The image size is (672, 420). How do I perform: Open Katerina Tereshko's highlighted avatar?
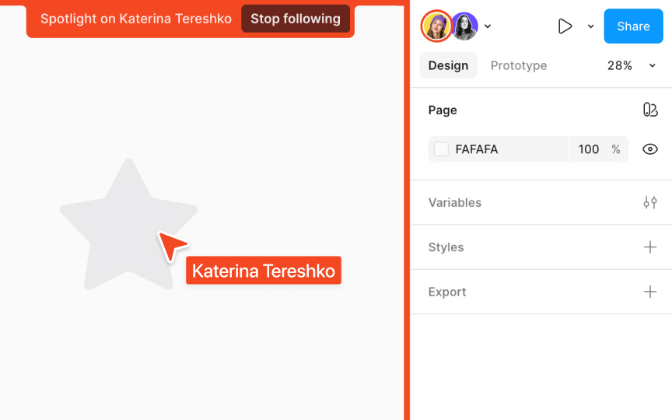coord(436,26)
